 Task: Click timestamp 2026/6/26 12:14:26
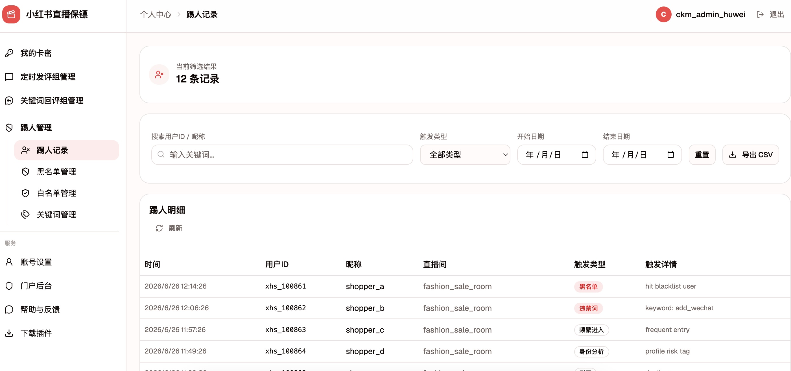[x=175, y=286]
